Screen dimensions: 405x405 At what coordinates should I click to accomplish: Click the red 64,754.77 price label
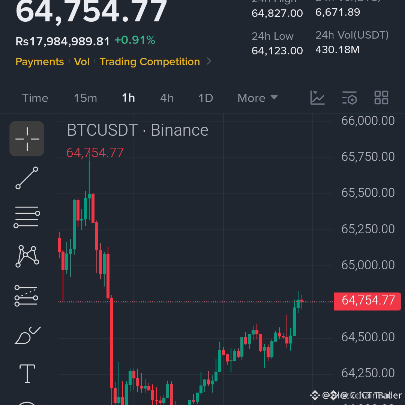coord(367,301)
